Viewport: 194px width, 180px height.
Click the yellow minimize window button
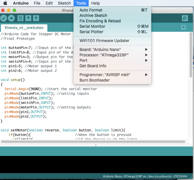click(x=8, y=10)
